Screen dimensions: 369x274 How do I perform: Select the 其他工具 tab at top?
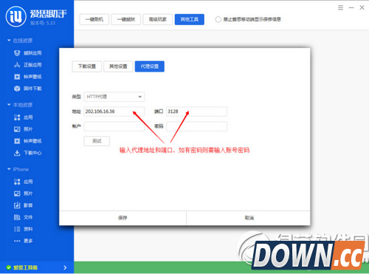190,19
